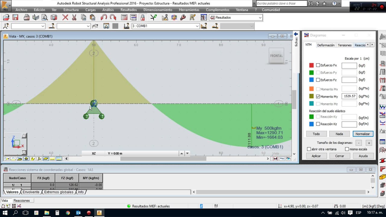Click the Aplicar button
Viewport: 386px width, 217px height.
(316, 156)
